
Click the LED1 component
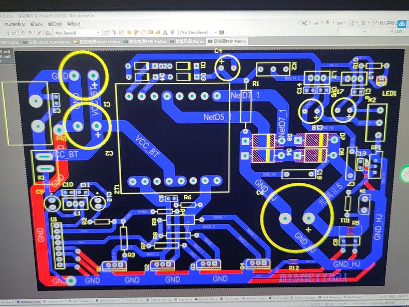(382, 81)
